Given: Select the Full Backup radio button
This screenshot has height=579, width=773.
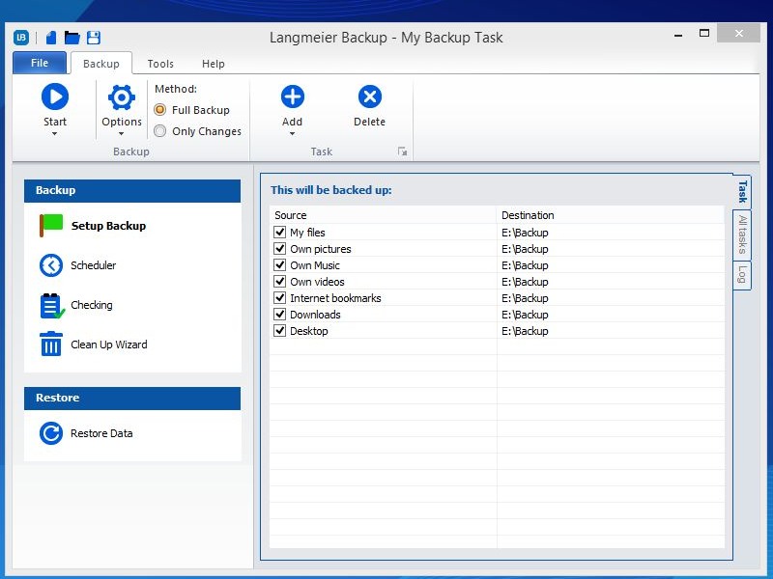Looking at the screenshot, I should point(159,110).
